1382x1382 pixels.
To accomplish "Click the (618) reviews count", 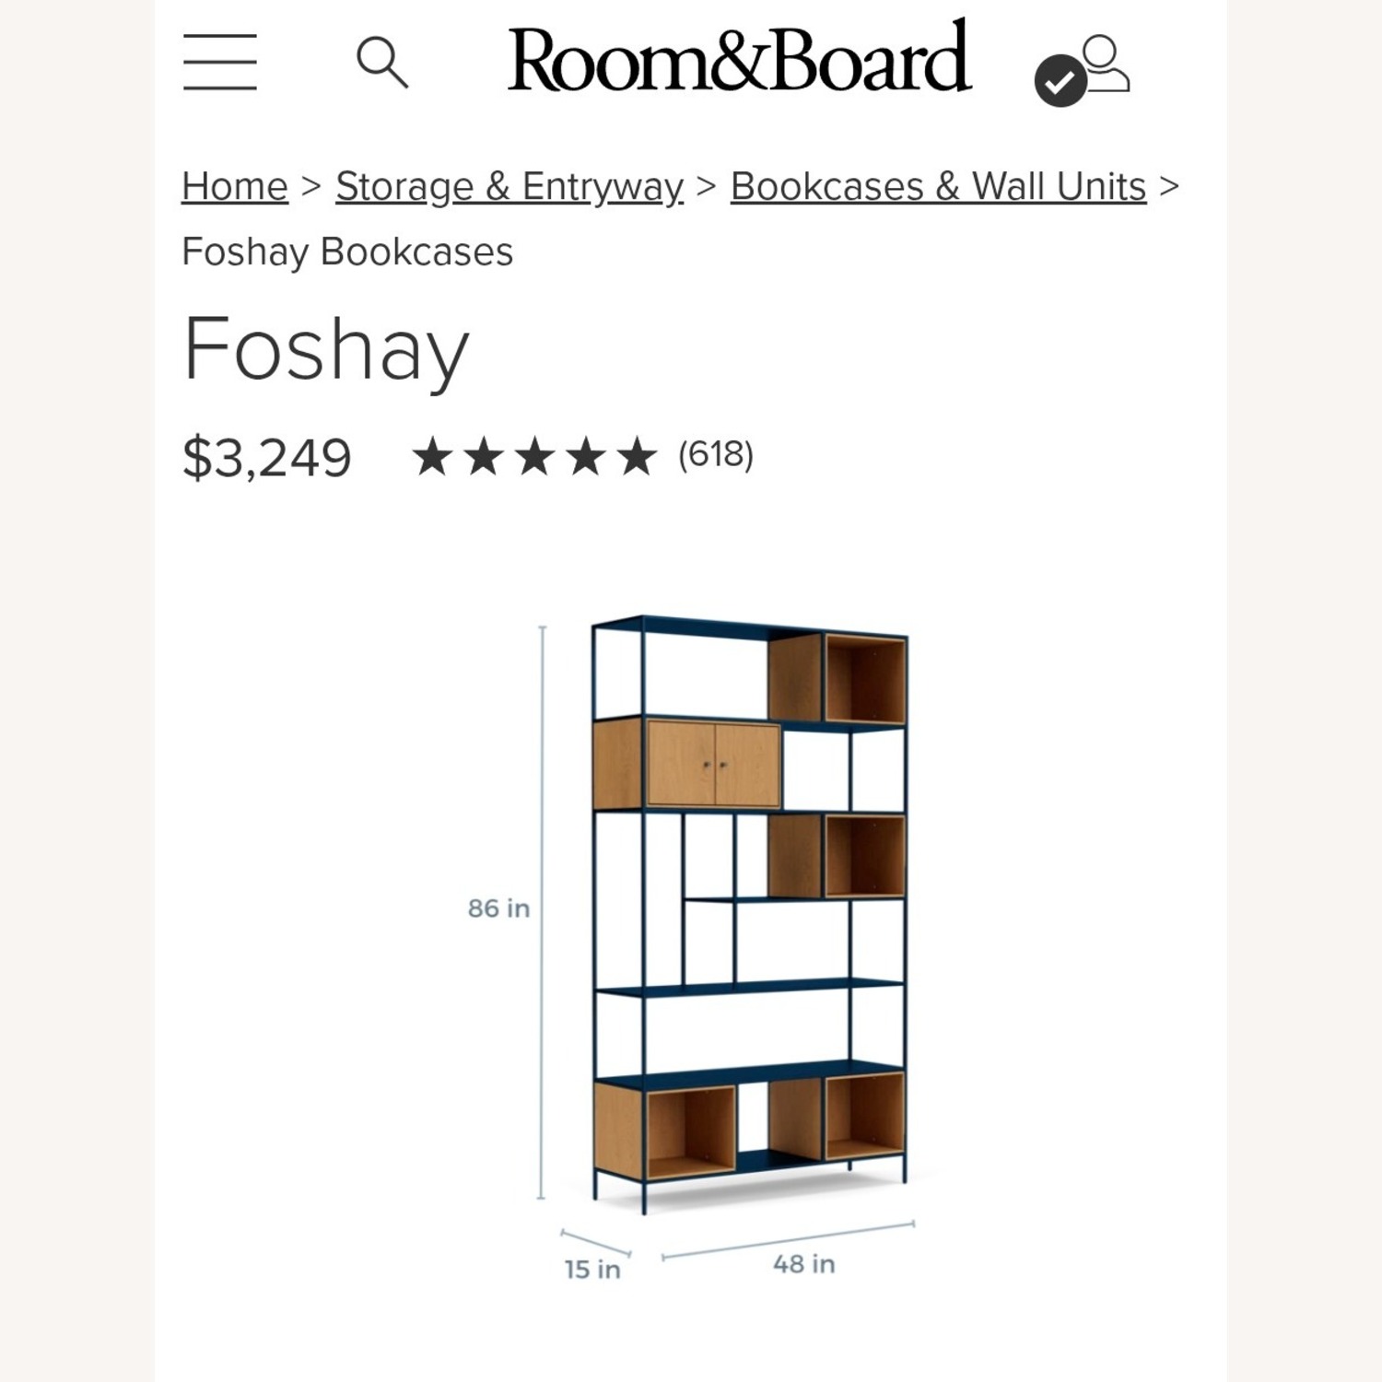I will point(717,454).
